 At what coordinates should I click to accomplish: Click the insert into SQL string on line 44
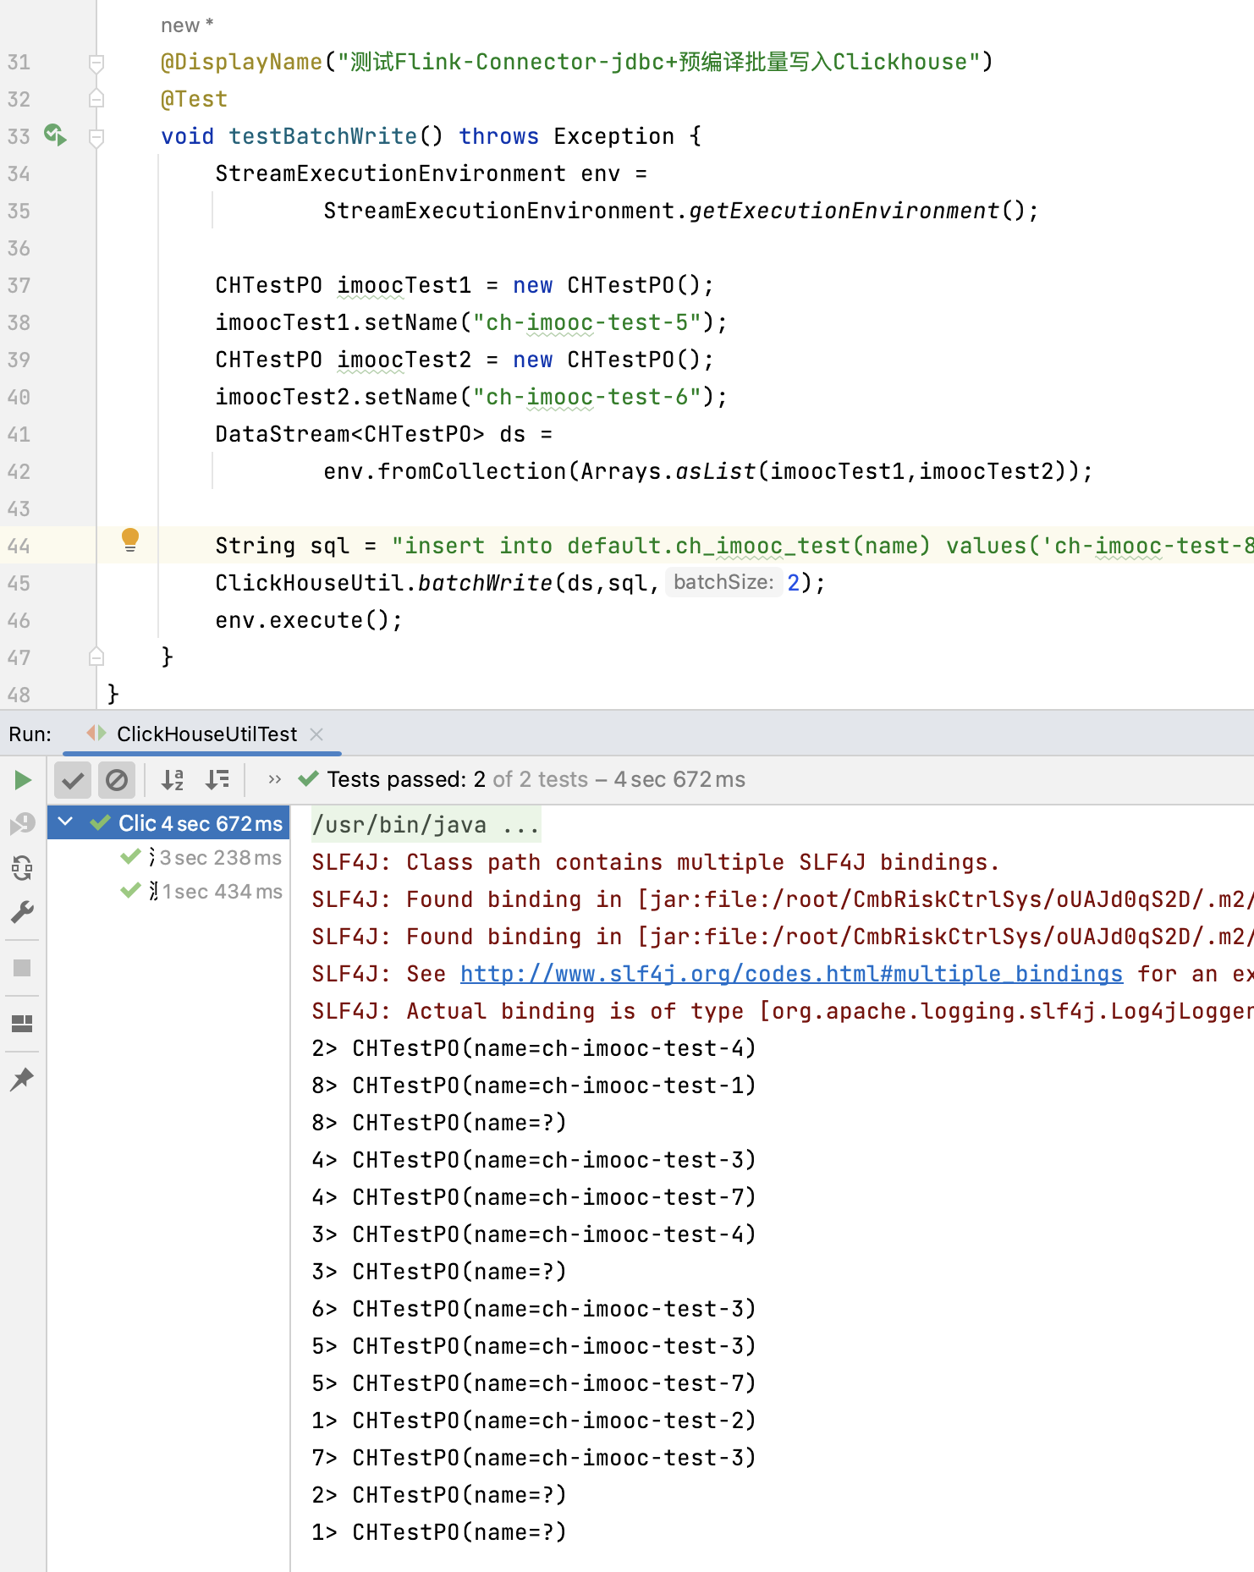tap(822, 546)
